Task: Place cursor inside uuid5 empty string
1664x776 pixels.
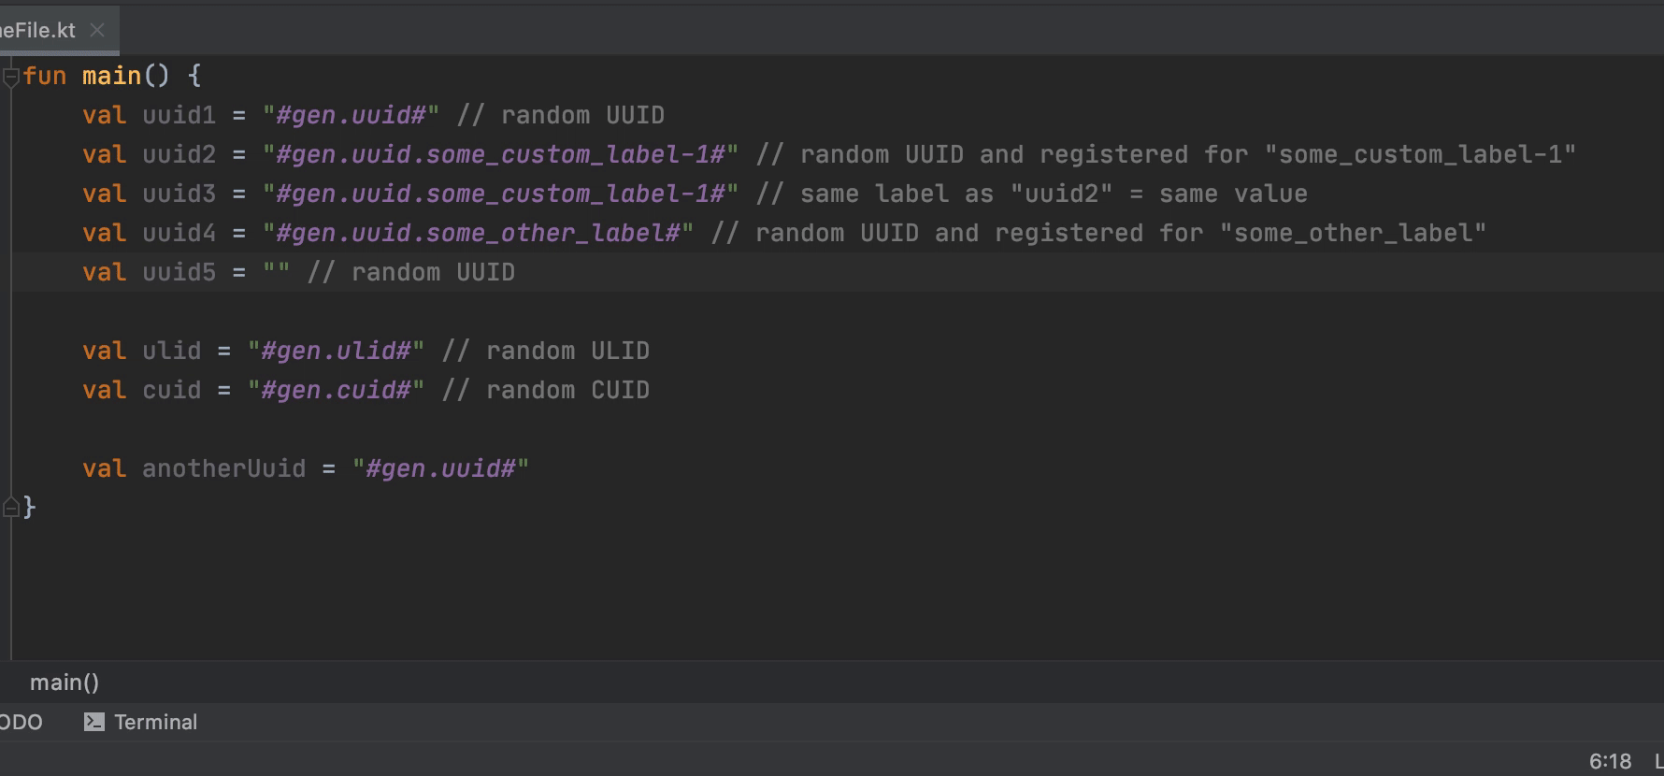Action: (x=277, y=272)
